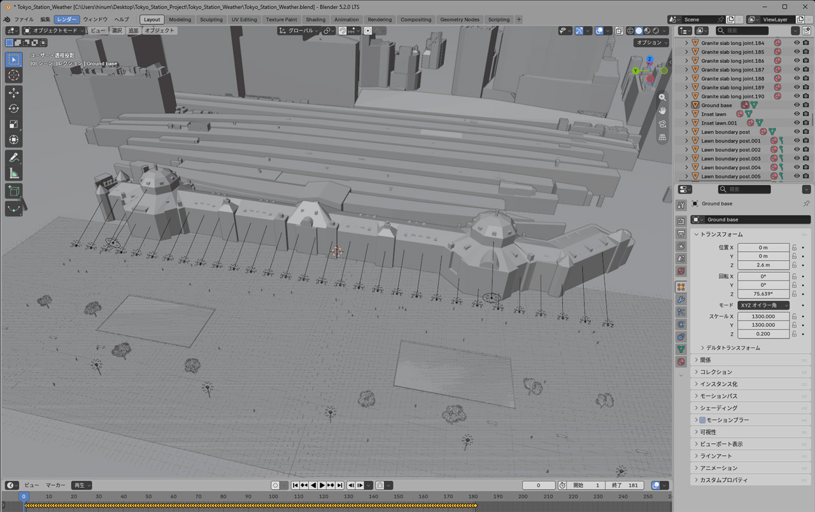Unlock or lock position X lock icon
Image resolution: width=815 pixels, height=512 pixels.
point(795,247)
